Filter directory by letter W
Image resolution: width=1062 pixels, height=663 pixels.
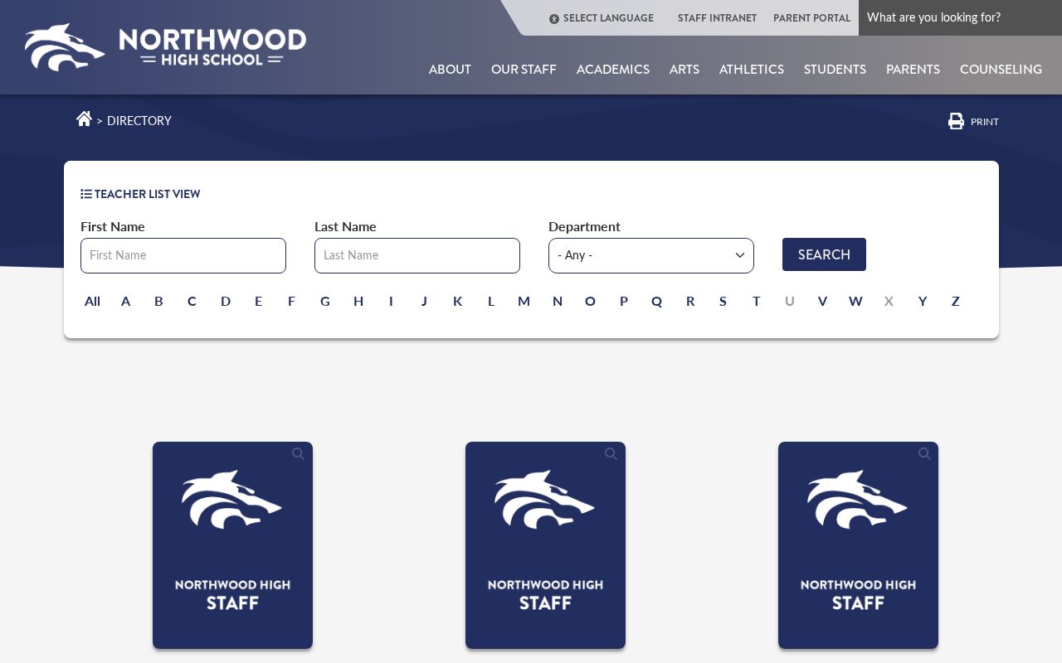pos(855,301)
